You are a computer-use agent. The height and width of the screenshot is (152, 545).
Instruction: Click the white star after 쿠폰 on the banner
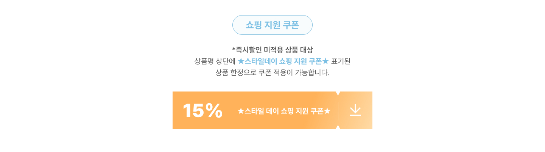pos(327,111)
